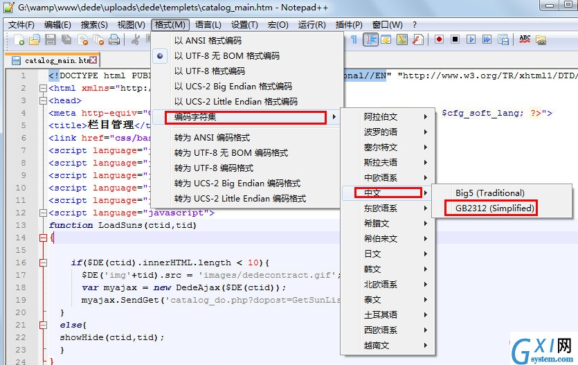This screenshot has width=578, height=365.
Task: Expand the 土耳其语 submenu
Action: point(388,315)
